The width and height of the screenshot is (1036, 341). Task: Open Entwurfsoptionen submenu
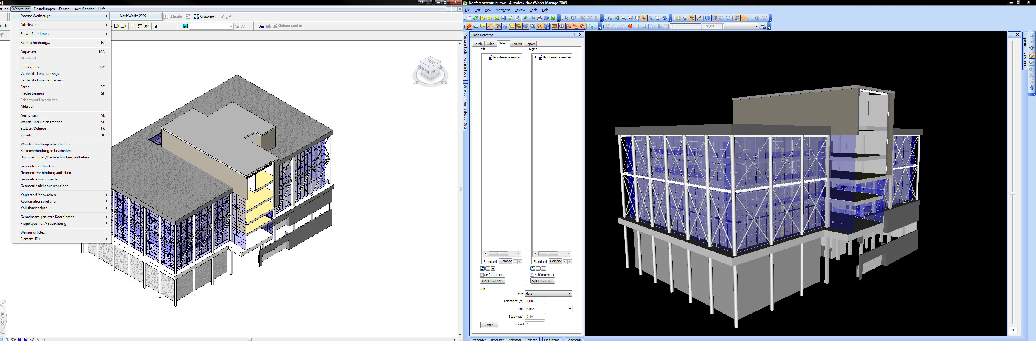61,34
